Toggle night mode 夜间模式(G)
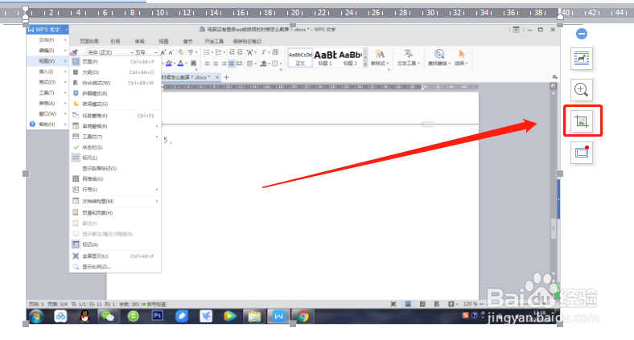Image resolution: width=634 pixels, height=340 pixels. 115,104
